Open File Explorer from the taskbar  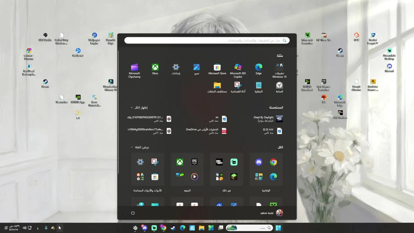coord(202,228)
